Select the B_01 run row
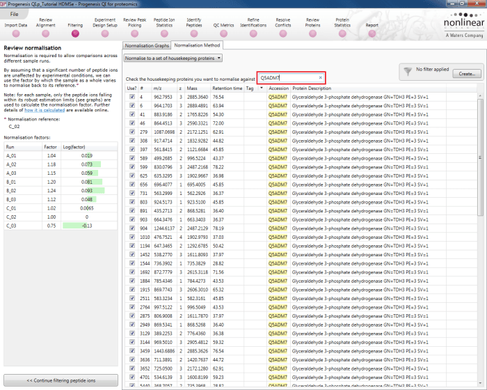Viewport: 487px width, 390px height. point(61,182)
